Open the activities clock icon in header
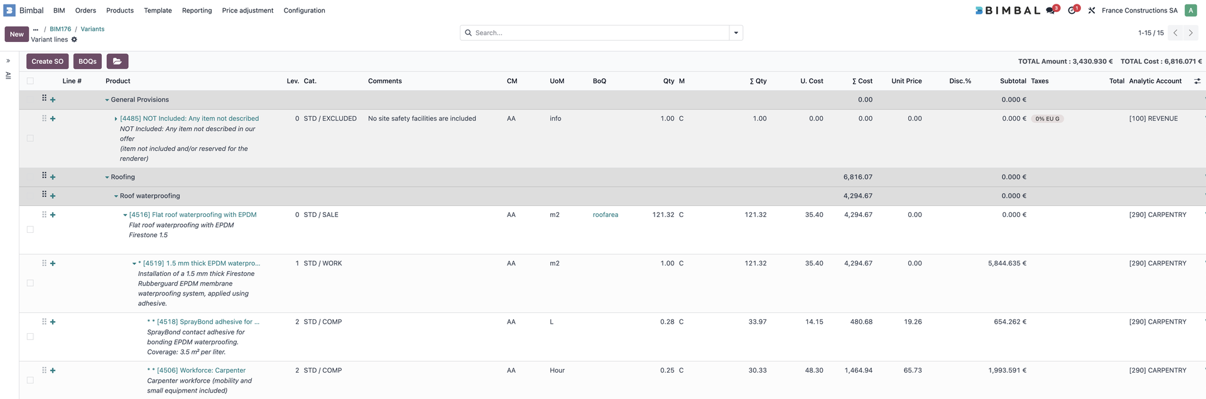The width and height of the screenshot is (1206, 399). point(1072,11)
